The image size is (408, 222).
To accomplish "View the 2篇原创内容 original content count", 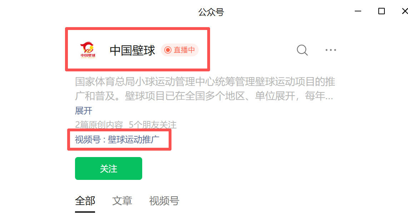I will (x=99, y=125).
